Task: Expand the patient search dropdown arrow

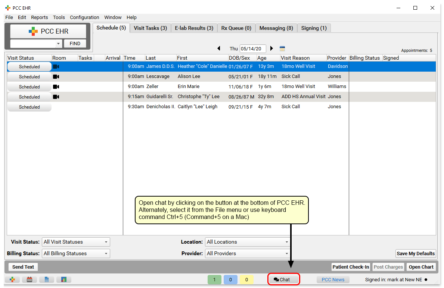Action: click(58, 44)
